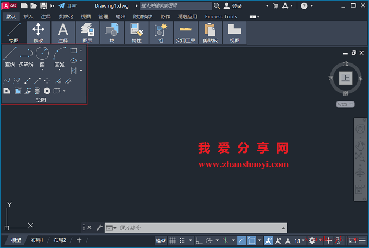Select the Measure tool

[x=68, y=81]
